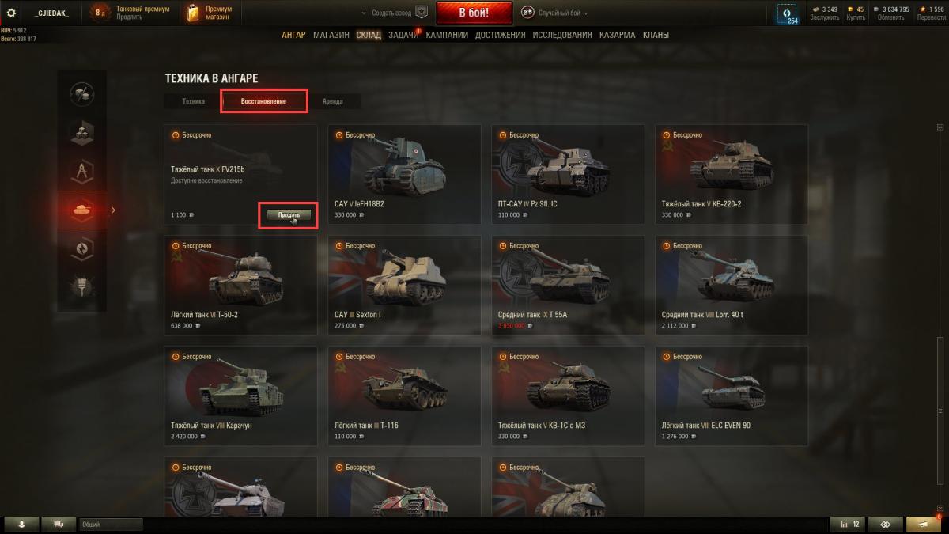This screenshot has width=949, height=534.
Task: Open the notifications megaphone icon in bottom bar
Action: 924,524
